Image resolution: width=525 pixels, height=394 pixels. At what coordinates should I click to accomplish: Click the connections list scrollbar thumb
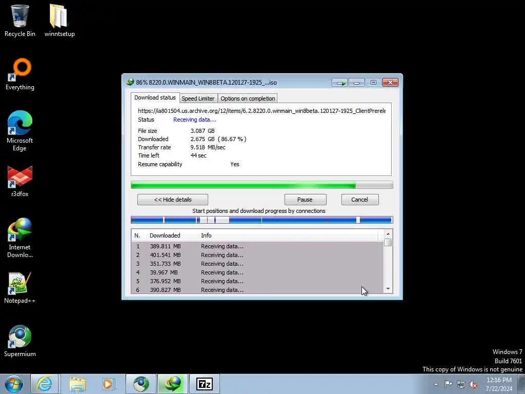[x=388, y=242]
